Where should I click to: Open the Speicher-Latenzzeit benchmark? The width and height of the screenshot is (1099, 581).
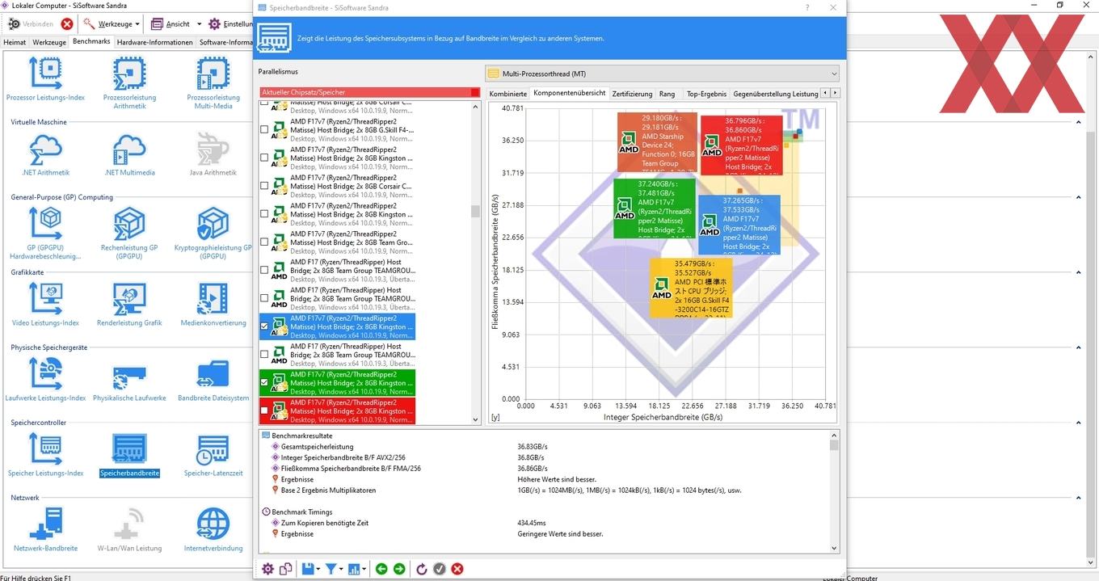tap(213, 455)
